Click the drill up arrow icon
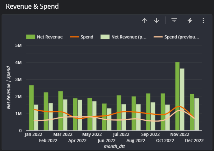This screenshot has width=214, height=151. pos(145,20)
